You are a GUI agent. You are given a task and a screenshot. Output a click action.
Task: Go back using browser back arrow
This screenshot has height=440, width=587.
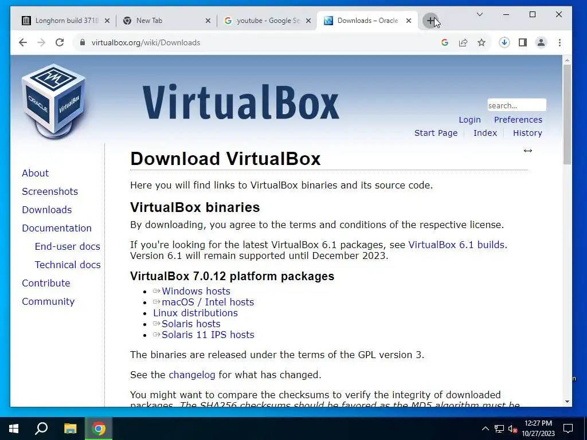click(23, 42)
